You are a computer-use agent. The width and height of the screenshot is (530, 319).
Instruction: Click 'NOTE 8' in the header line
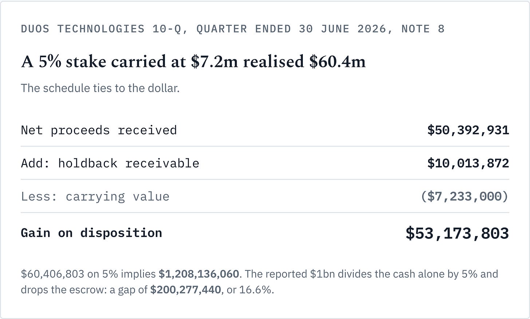click(x=423, y=29)
